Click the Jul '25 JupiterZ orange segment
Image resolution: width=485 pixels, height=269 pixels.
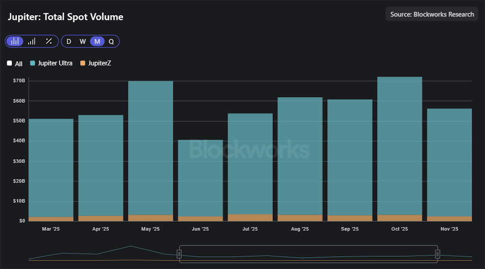pos(250,217)
